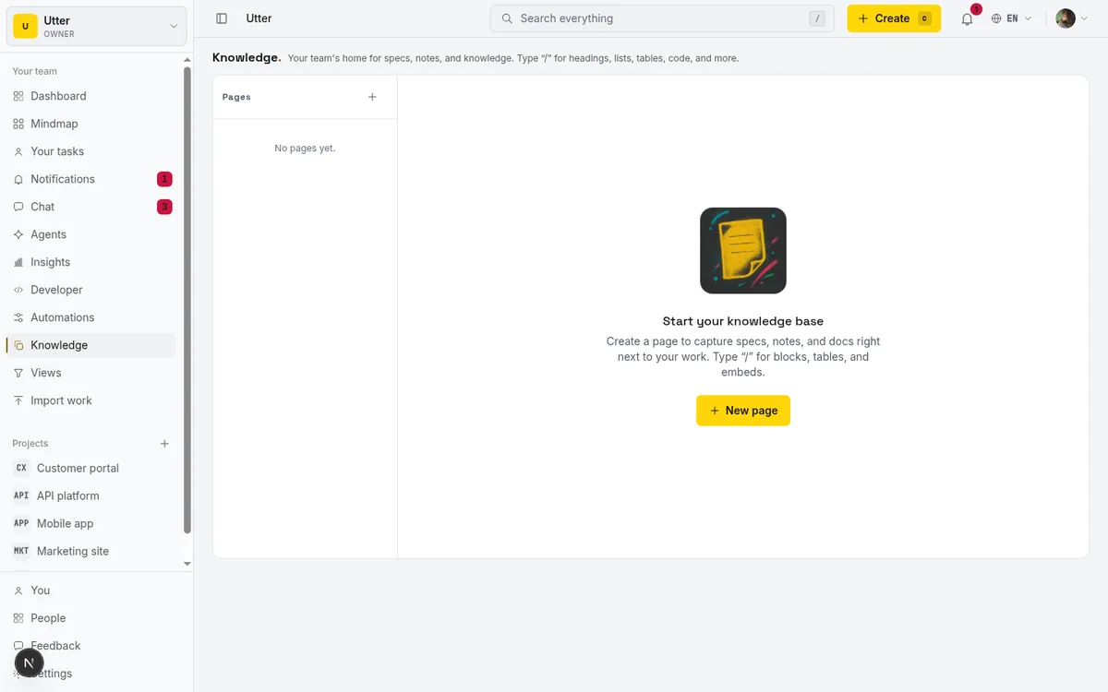Open the user avatar menu
The height and width of the screenshot is (692, 1108).
click(x=1072, y=18)
